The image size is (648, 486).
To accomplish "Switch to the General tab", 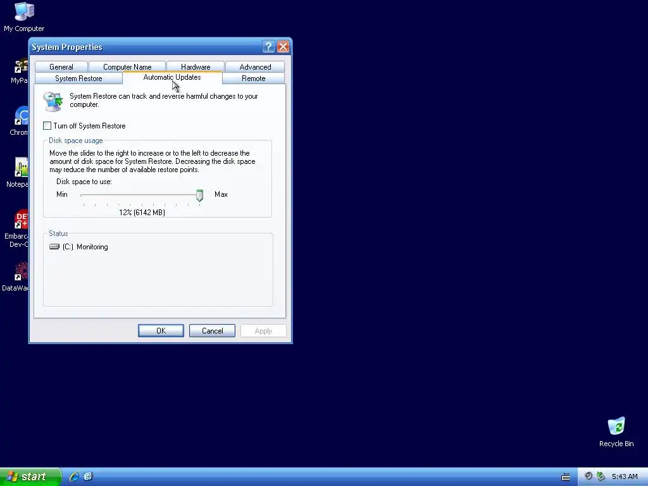I will [x=61, y=67].
